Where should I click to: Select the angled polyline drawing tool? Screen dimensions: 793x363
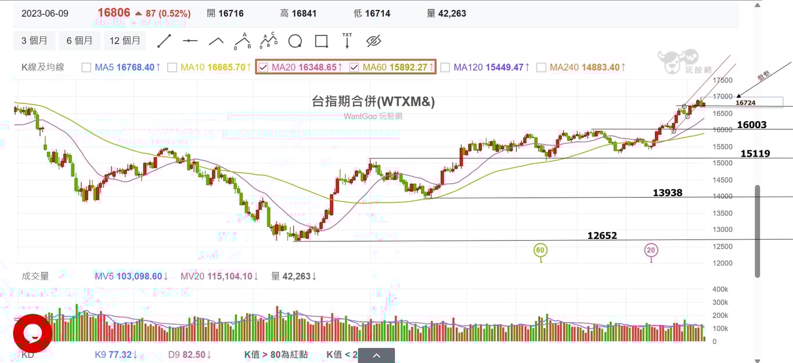[216, 41]
